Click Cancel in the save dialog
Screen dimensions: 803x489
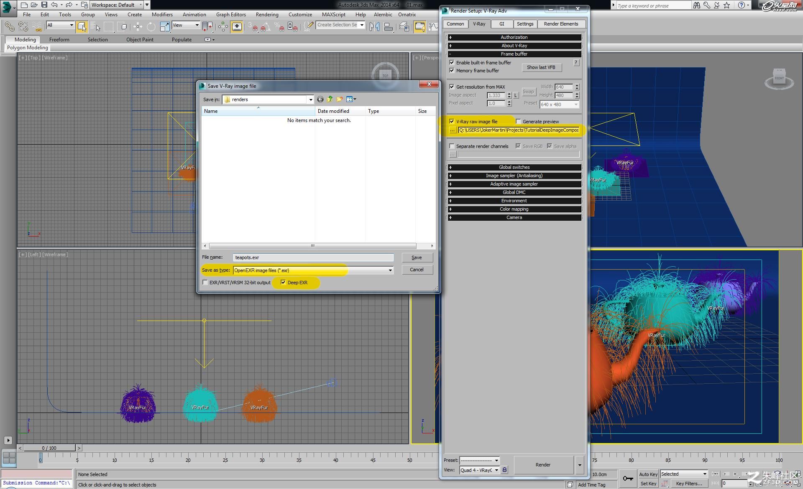417,270
